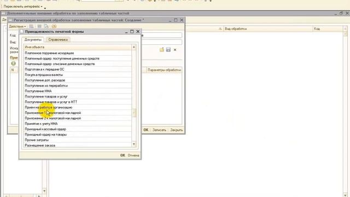Select Приходный ордер на товары row
Image resolution: width=350 pixels, height=197 pixels.
78,135
